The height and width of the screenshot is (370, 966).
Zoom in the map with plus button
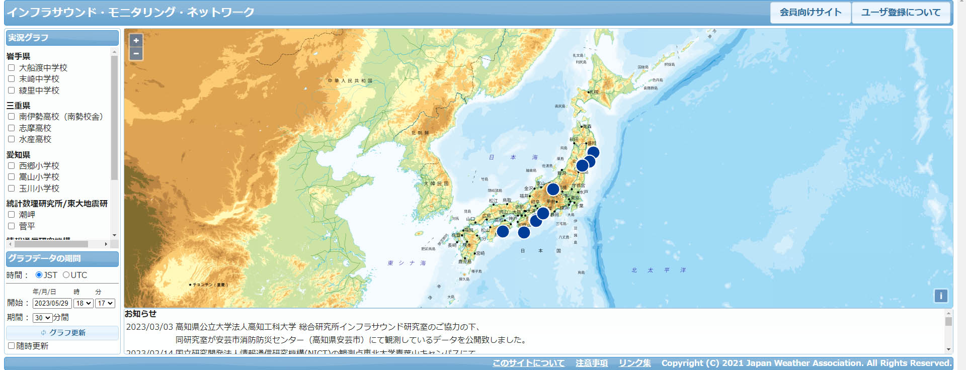[x=136, y=41]
